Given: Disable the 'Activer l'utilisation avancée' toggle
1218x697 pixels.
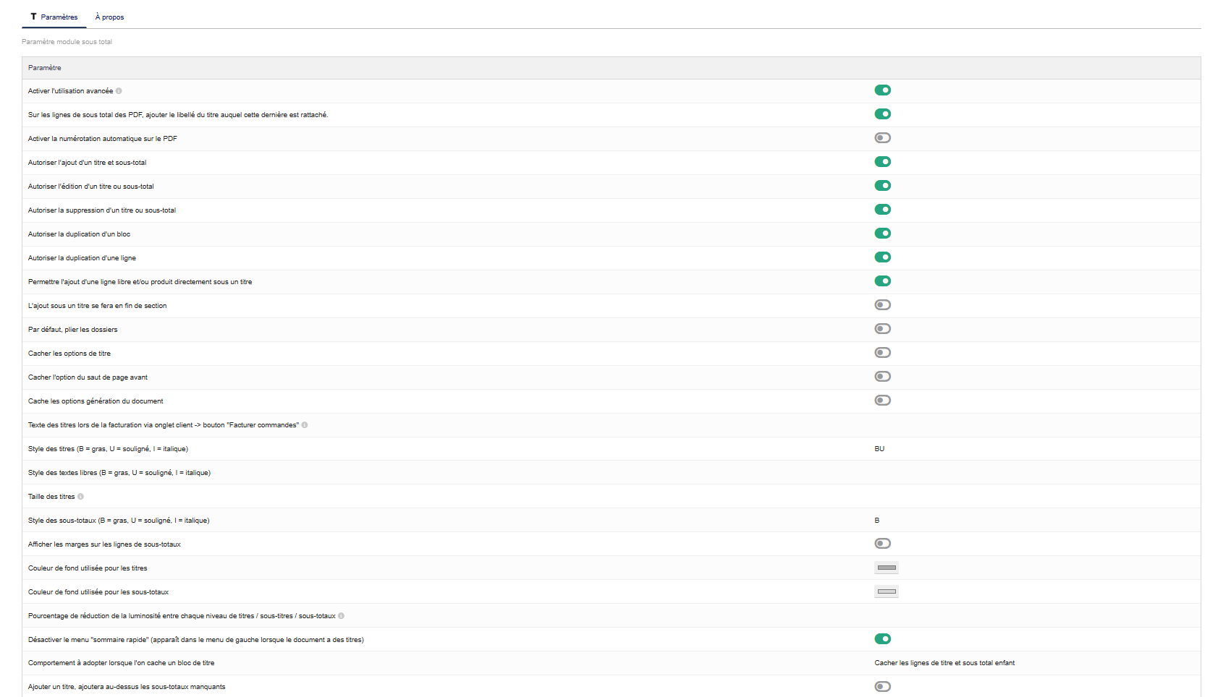Looking at the screenshot, I should click(882, 90).
